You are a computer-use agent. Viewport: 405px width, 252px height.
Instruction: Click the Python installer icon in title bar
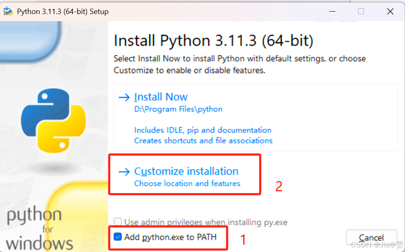click(8, 11)
